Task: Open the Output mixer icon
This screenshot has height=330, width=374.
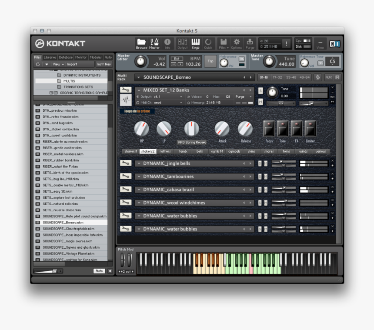Action: click(x=183, y=43)
